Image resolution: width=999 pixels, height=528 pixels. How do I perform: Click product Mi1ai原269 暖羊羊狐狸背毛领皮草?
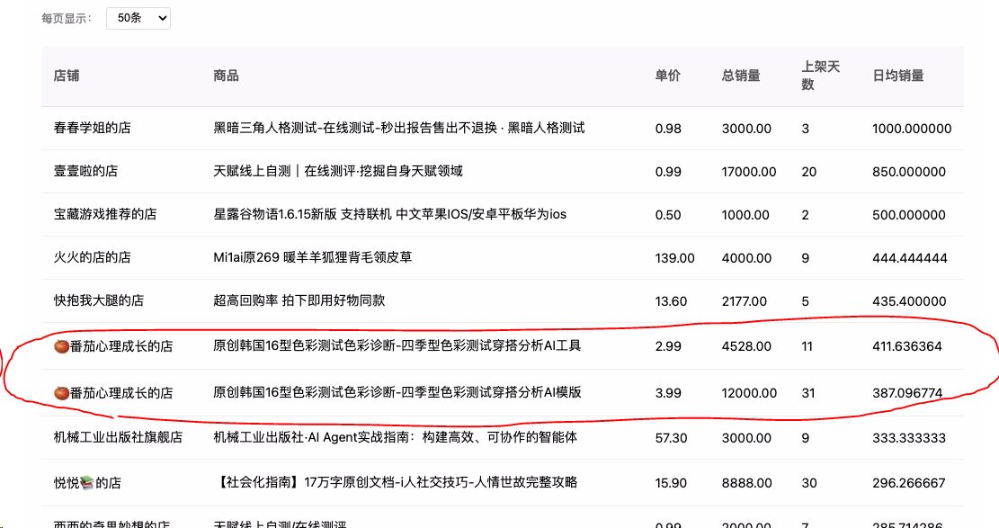(312, 257)
